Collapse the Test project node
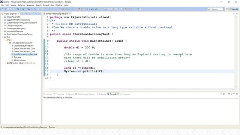The height and width of the screenshot is (135, 240). 3,37
